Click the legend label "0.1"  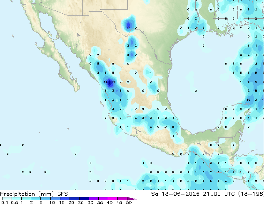4,202
